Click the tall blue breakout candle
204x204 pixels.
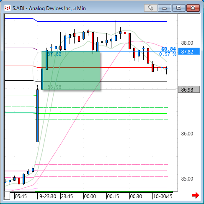[37, 116]
